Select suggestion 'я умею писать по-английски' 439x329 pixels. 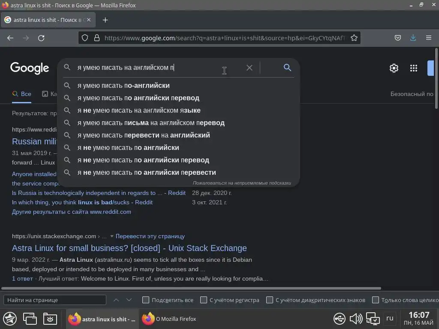tap(179, 86)
